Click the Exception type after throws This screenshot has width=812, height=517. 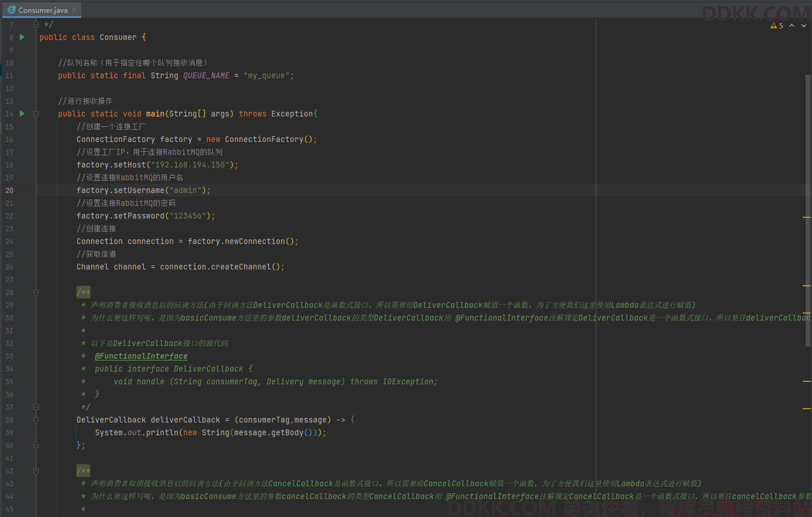tap(292, 114)
